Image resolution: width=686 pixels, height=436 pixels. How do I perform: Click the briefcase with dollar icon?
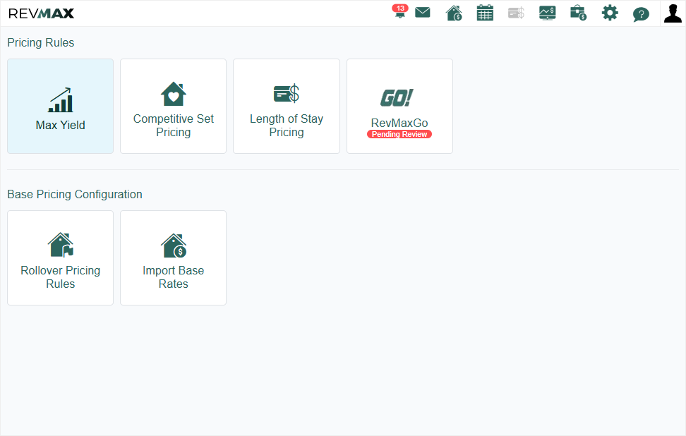tap(579, 13)
